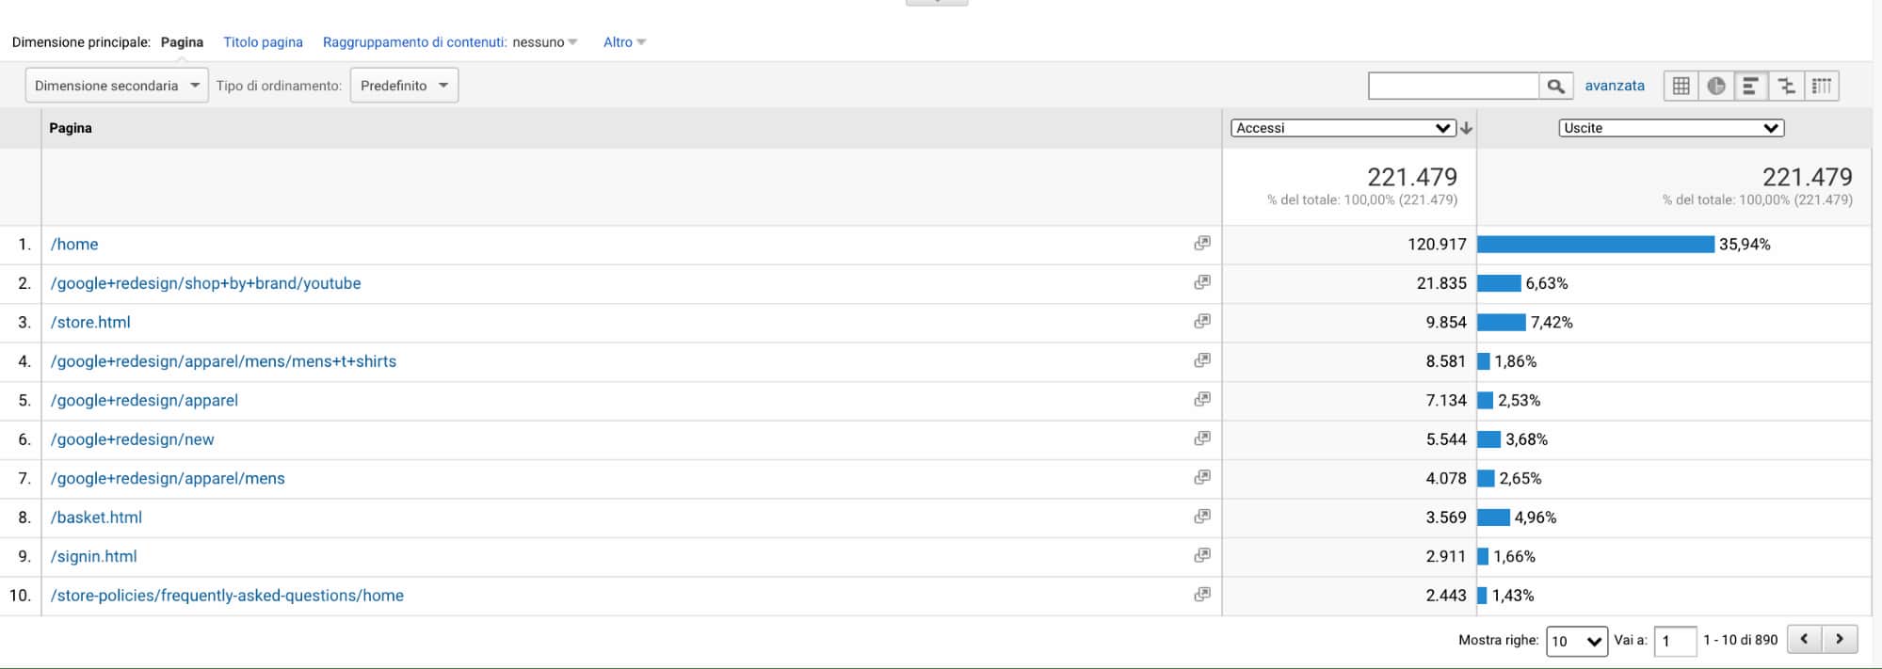Click the Accessi sort arrow
This screenshot has height=669, width=1882.
[x=1466, y=128]
